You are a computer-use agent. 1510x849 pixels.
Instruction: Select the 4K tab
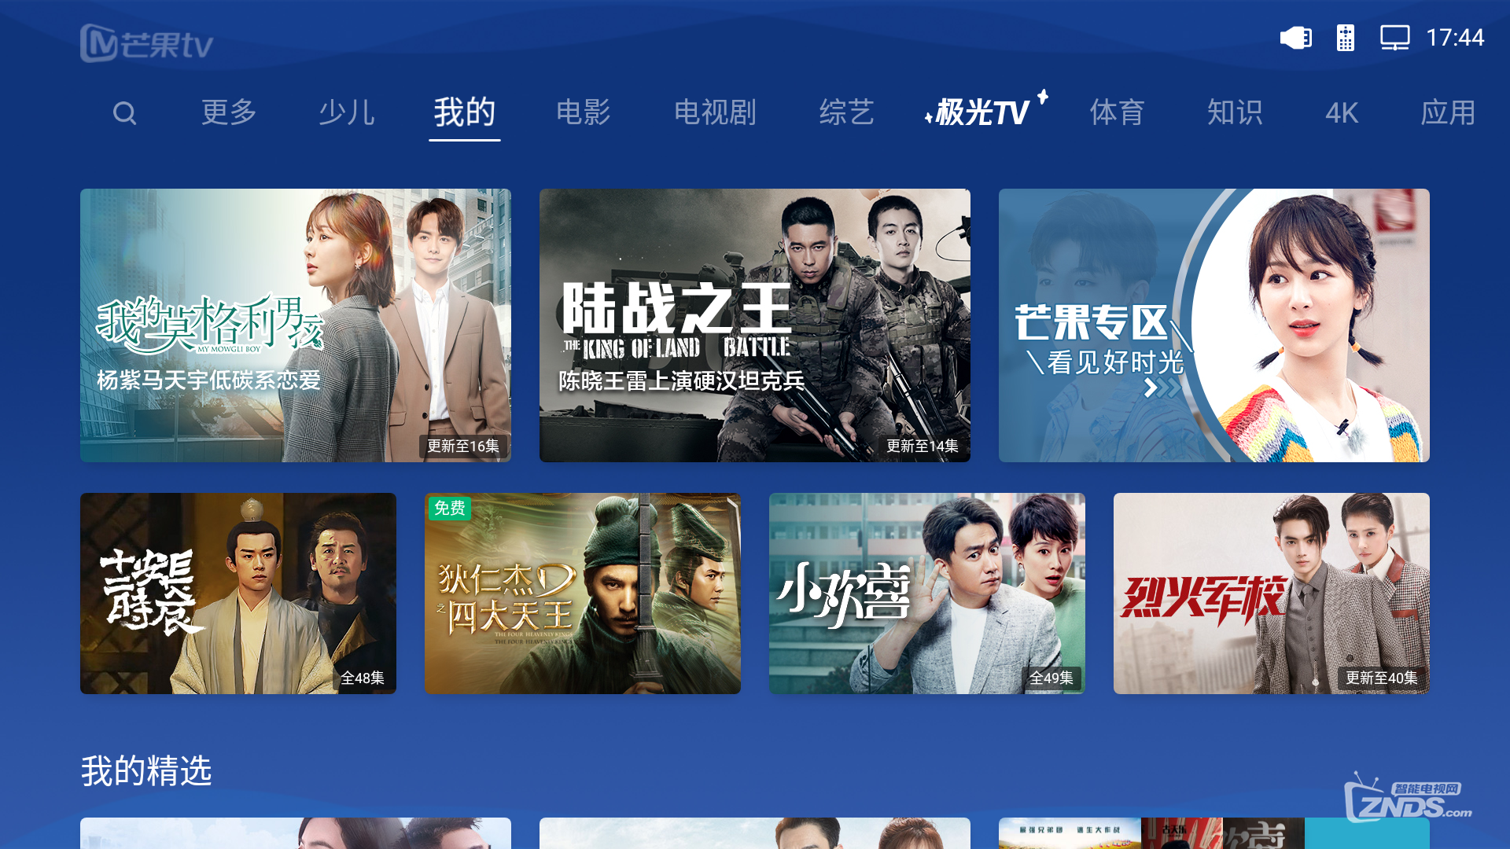[1342, 113]
